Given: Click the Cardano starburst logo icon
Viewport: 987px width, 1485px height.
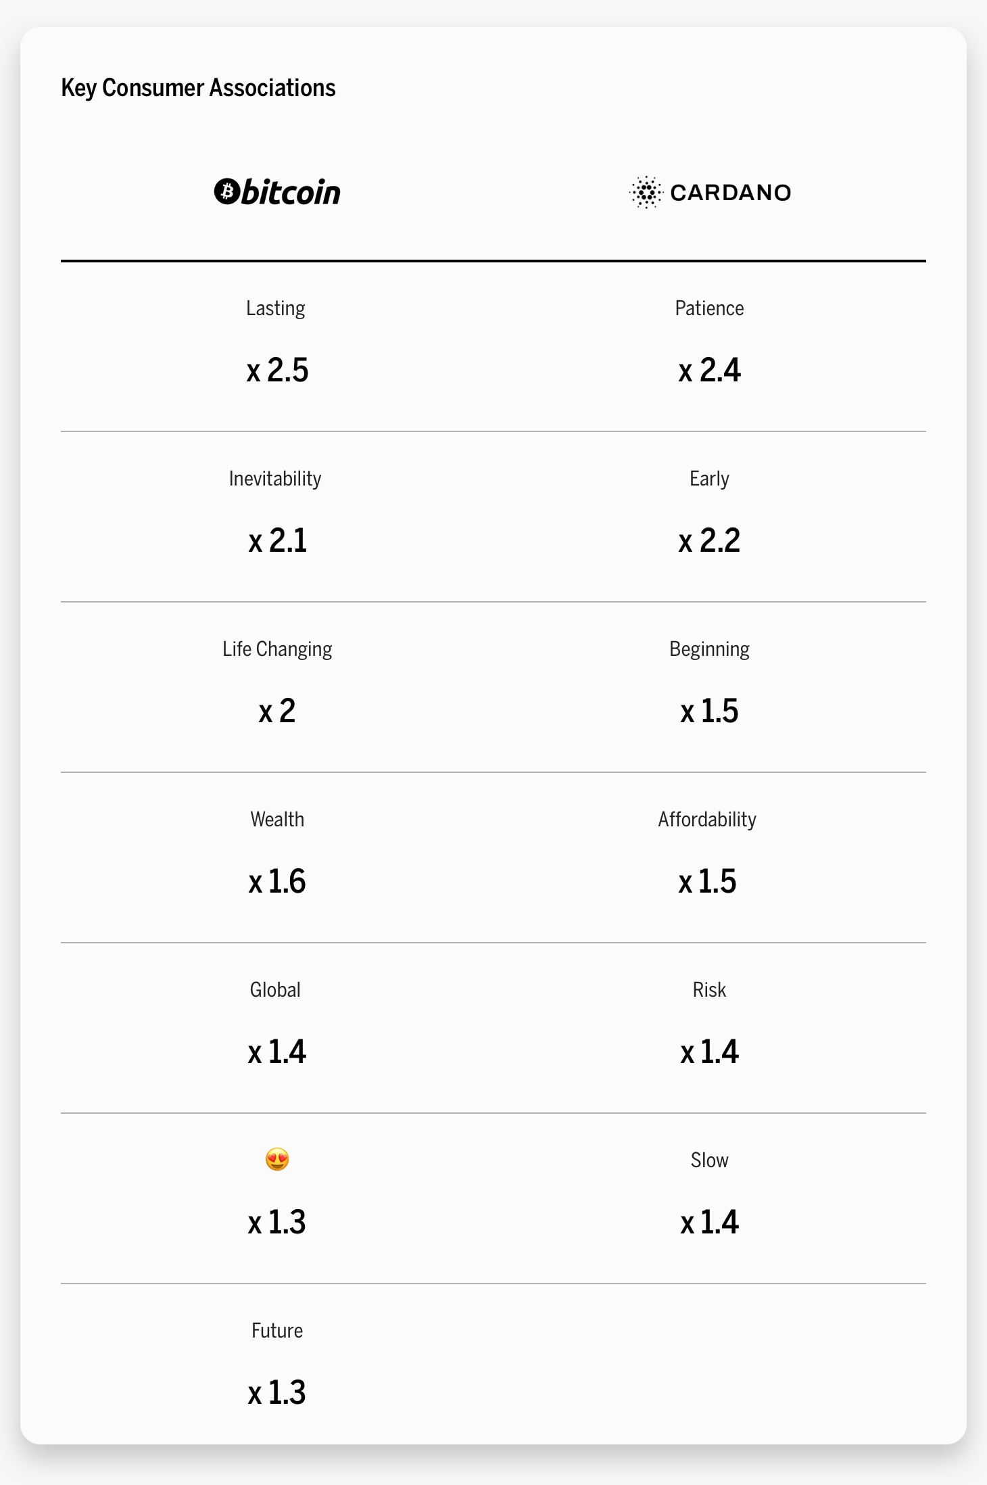Looking at the screenshot, I should (x=646, y=193).
